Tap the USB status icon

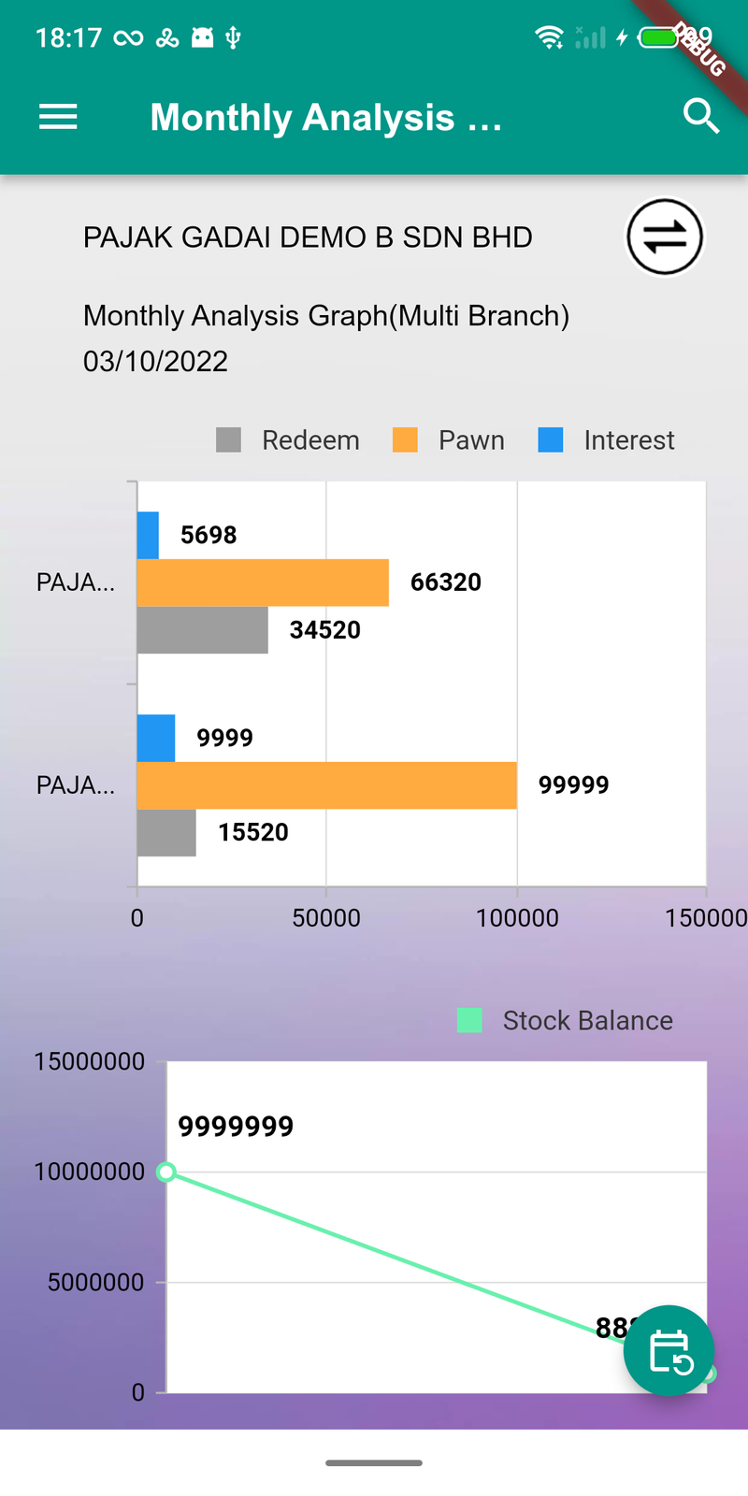point(234,37)
